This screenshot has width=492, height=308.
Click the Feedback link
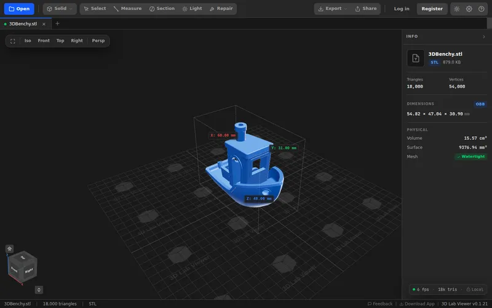point(380,304)
